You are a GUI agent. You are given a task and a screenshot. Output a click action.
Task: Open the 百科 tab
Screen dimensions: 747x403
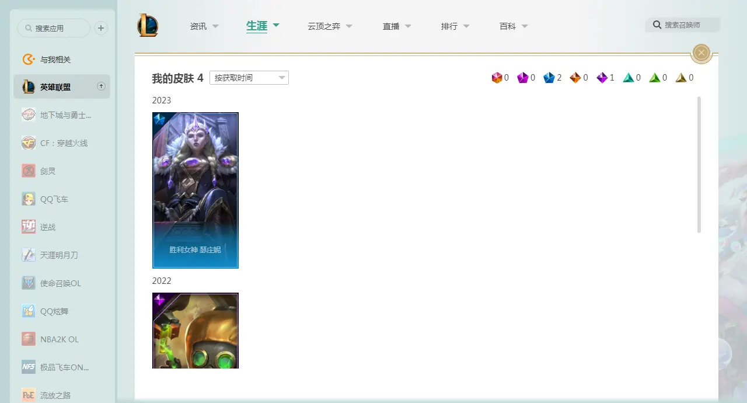coord(508,26)
